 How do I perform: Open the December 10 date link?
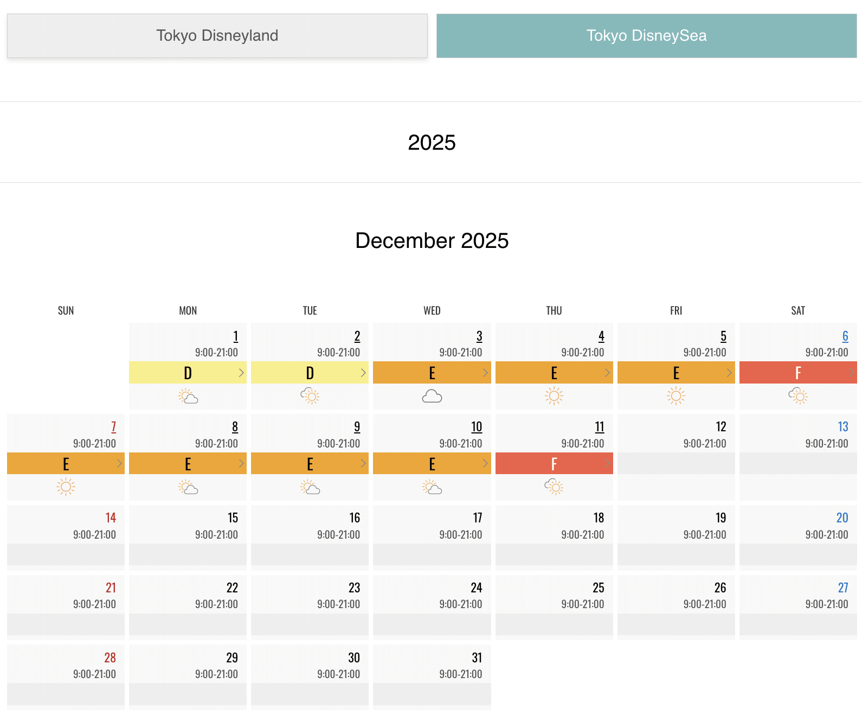pos(477,427)
